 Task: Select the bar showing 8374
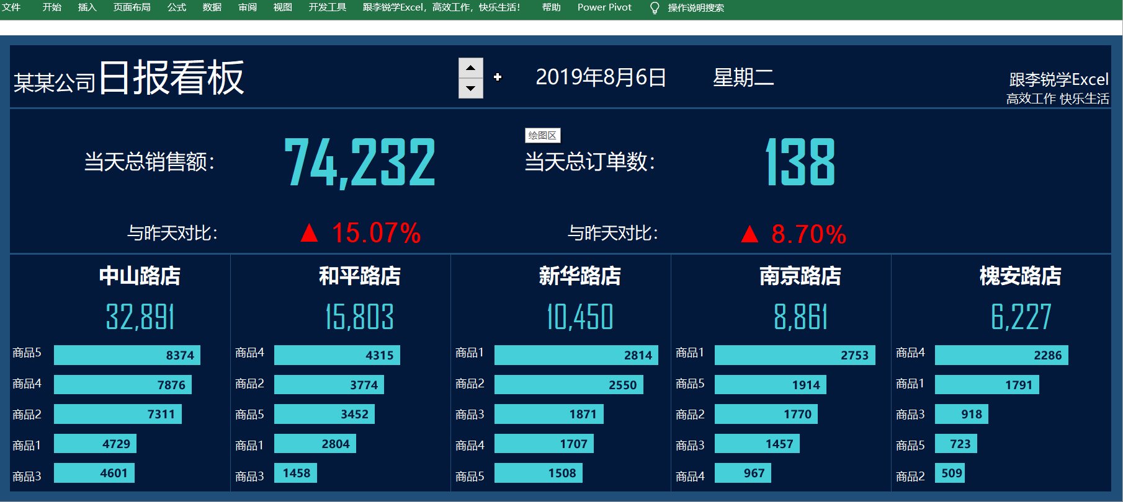tap(127, 355)
